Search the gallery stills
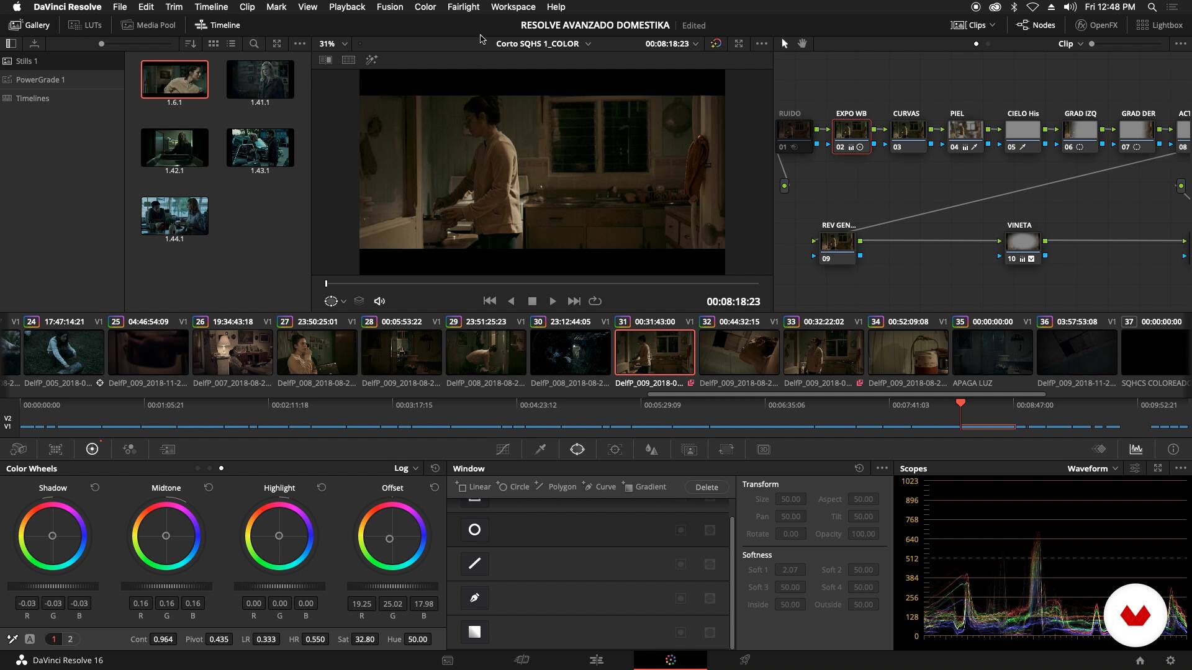Screen dimensions: 1192x670 coord(254,43)
